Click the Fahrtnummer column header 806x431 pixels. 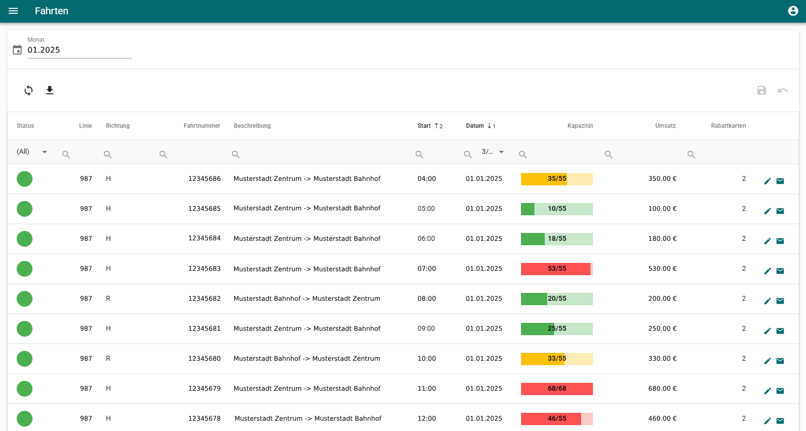pos(202,126)
